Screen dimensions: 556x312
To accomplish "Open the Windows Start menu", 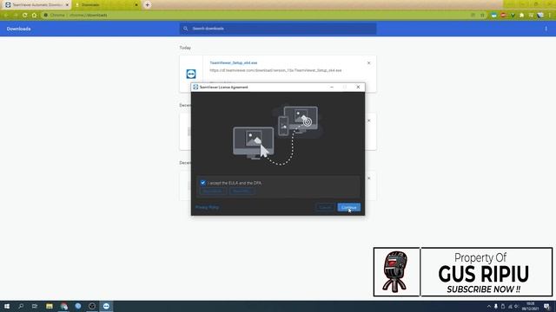I will click(x=7, y=306).
